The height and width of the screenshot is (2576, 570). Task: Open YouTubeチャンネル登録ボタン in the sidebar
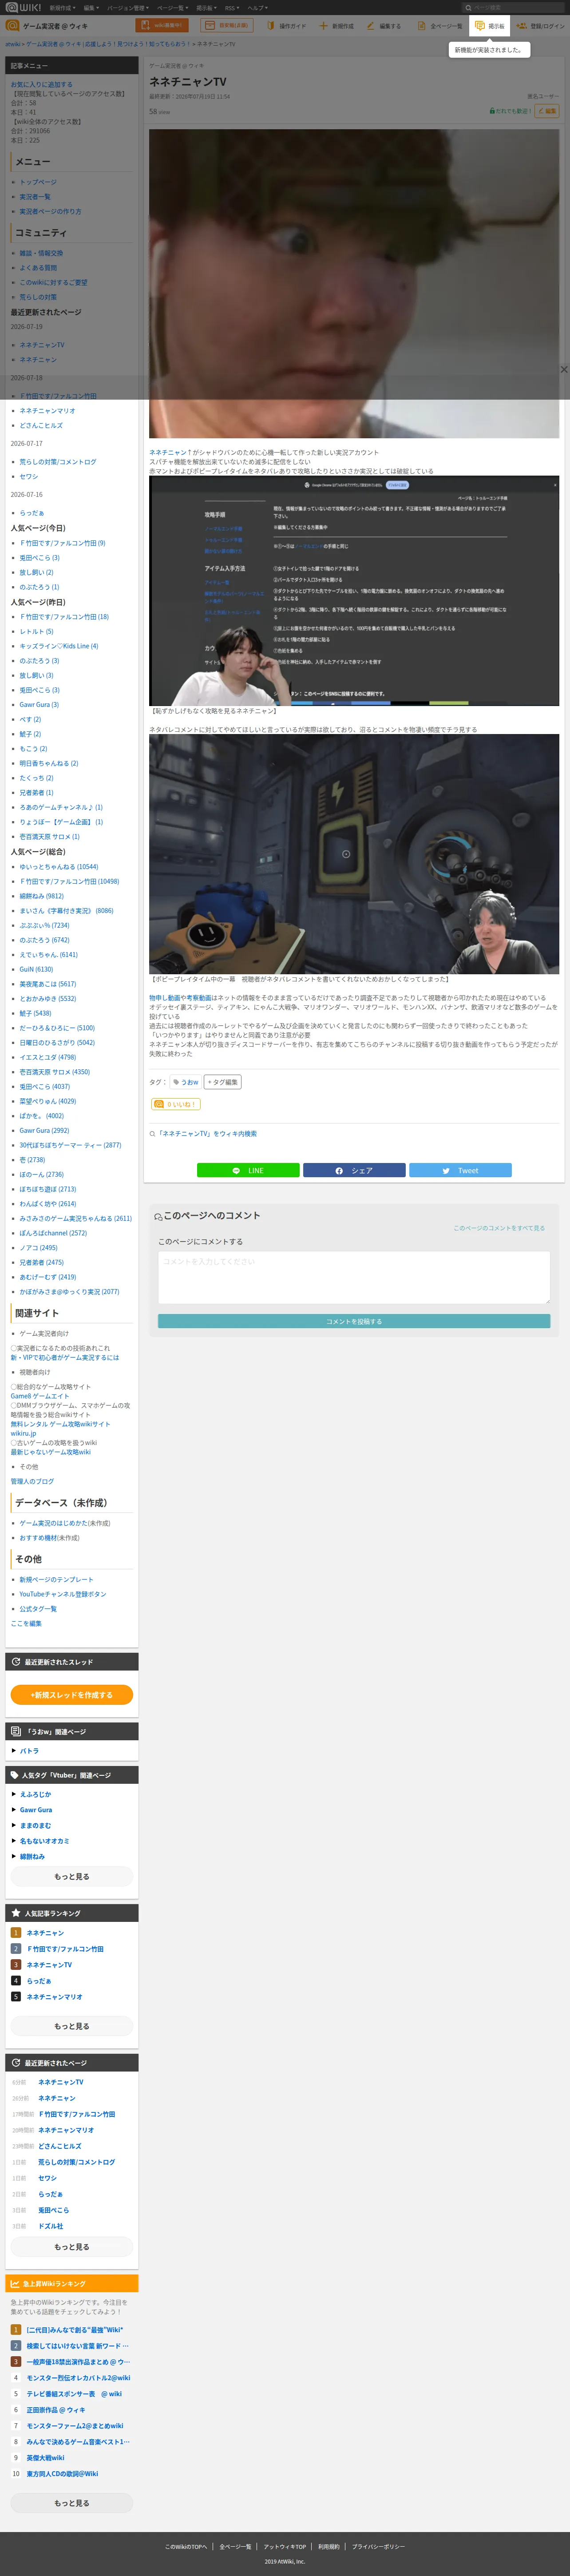coord(63,1595)
